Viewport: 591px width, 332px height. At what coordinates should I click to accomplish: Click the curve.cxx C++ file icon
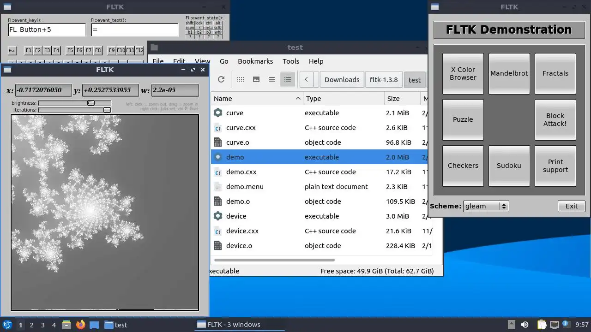click(218, 128)
